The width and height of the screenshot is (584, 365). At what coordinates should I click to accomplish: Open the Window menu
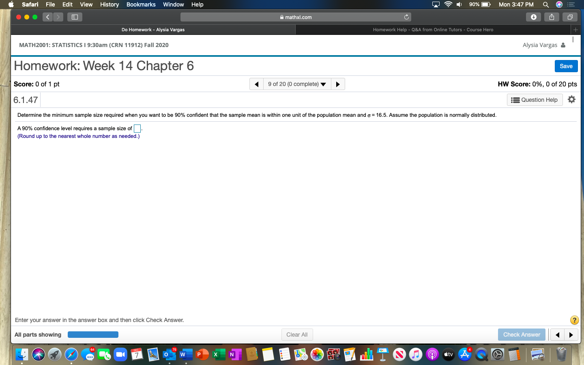pyautogui.click(x=174, y=4)
